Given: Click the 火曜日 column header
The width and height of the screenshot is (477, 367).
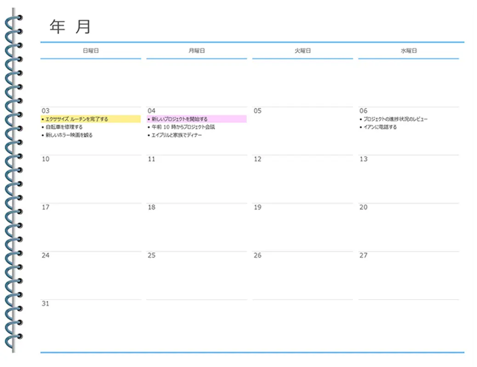Looking at the screenshot, I should 302,51.
